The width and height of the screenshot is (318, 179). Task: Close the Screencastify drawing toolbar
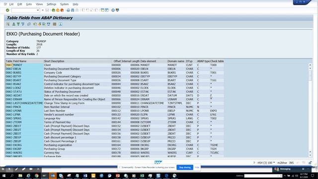(38, 169)
